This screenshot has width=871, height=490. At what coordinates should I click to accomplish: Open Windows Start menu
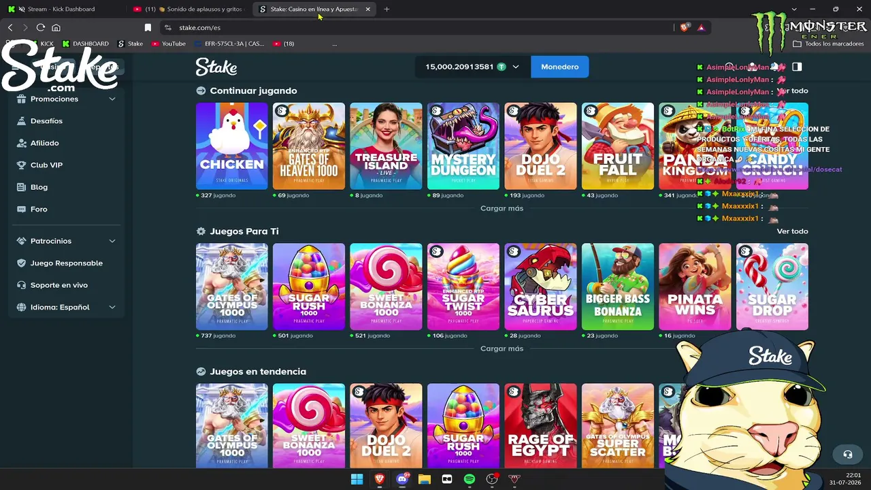[357, 479]
